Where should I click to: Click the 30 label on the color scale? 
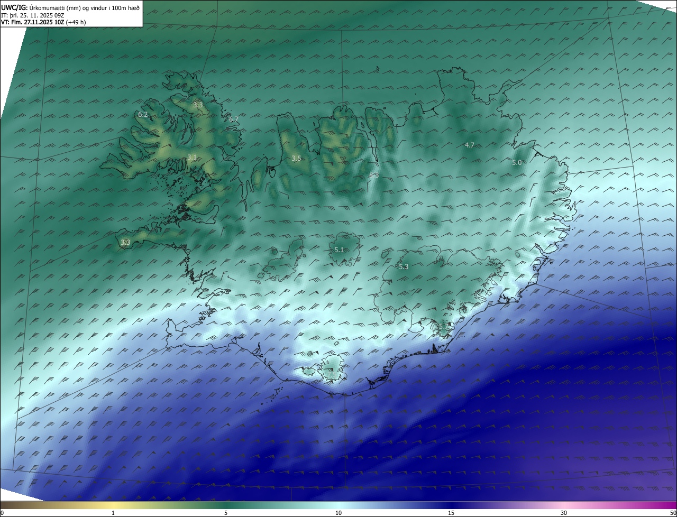coord(564,513)
